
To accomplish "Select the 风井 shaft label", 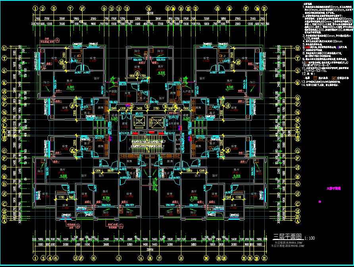I will click(x=146, y=133).
